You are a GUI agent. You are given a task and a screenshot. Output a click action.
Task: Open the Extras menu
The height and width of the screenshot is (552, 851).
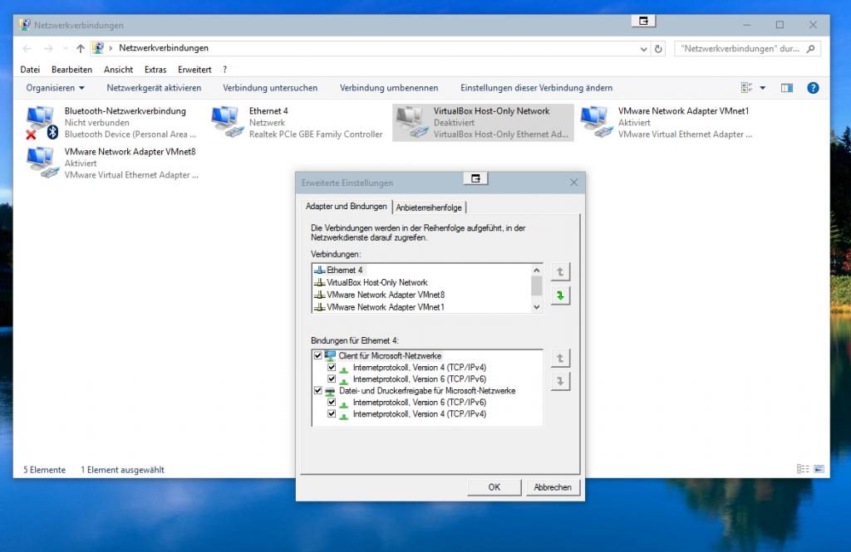point(155,70)
